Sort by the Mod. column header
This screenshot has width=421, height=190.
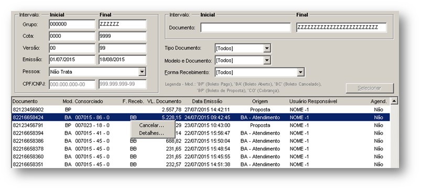tap(68, 102)
